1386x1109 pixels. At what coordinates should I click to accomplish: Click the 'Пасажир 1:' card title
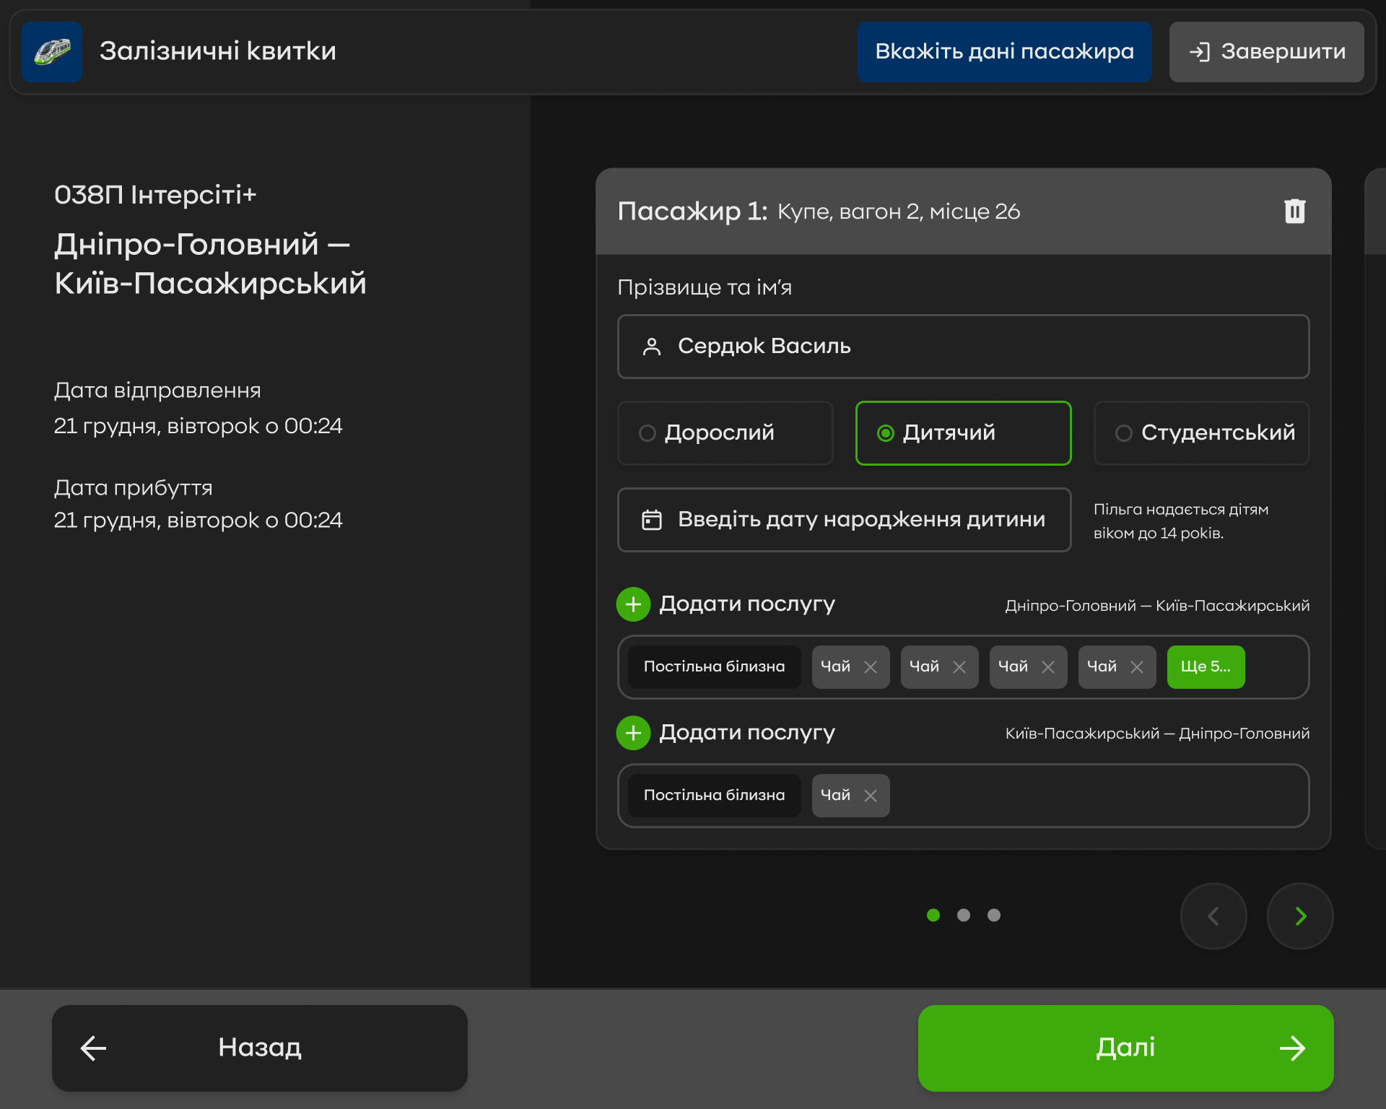pos(692,212)
